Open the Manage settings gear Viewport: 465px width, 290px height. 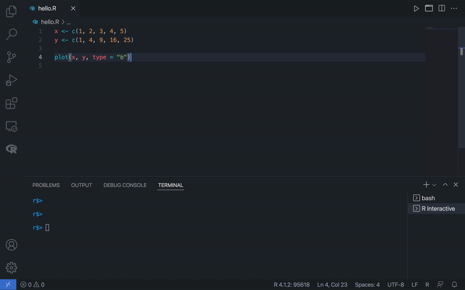click(11, 267)
